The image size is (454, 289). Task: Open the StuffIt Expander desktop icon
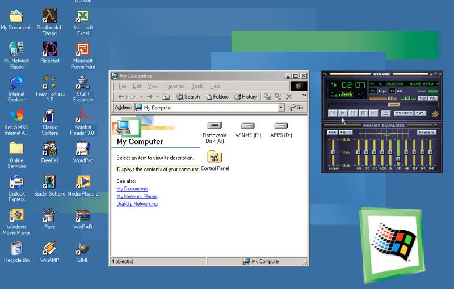(83, 88)
